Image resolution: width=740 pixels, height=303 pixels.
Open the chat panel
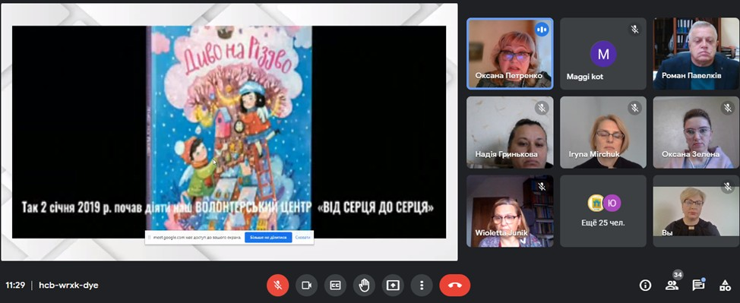click(x=698, y=285)
